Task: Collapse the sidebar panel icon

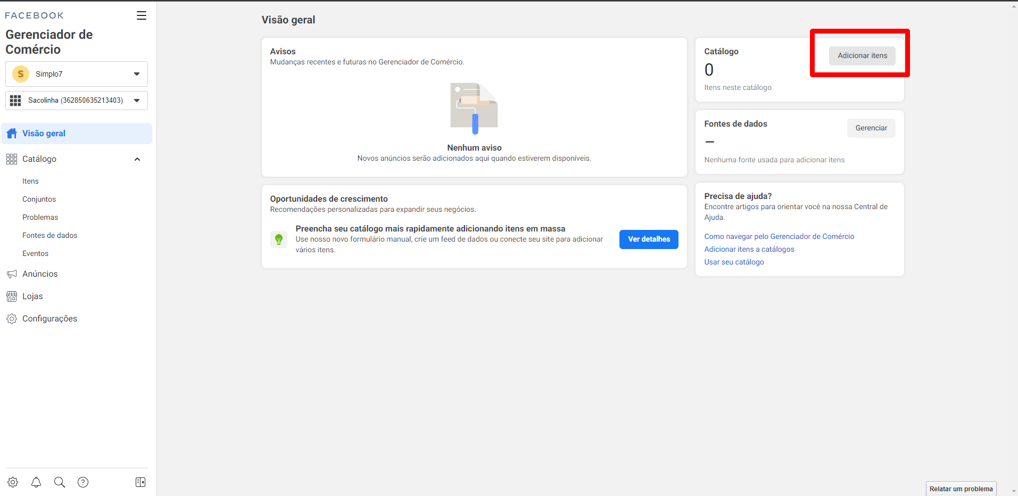Action: 140,482
